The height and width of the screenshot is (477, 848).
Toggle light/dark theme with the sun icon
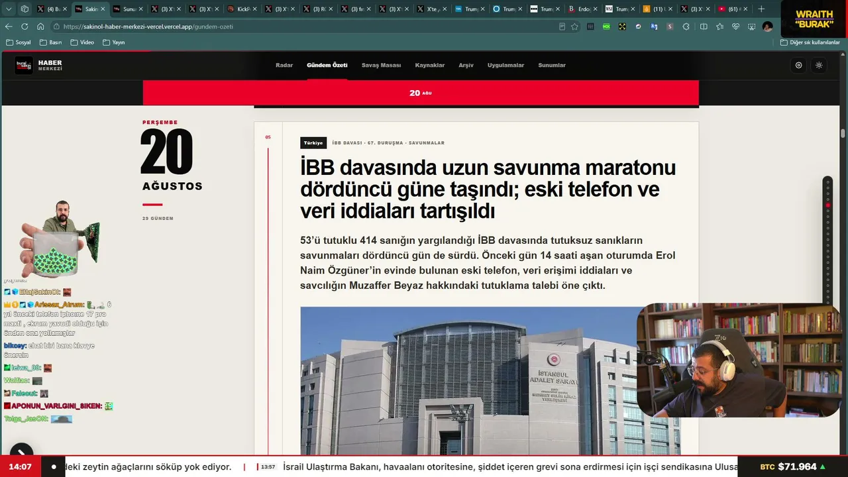pyautogui.click(x=819, y=65)
